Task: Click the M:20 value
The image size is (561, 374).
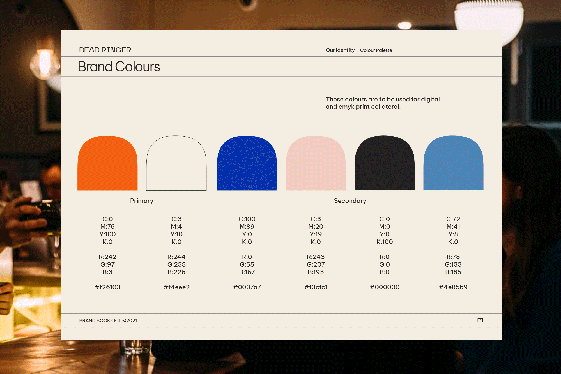Action: click(x=316, y=227)
